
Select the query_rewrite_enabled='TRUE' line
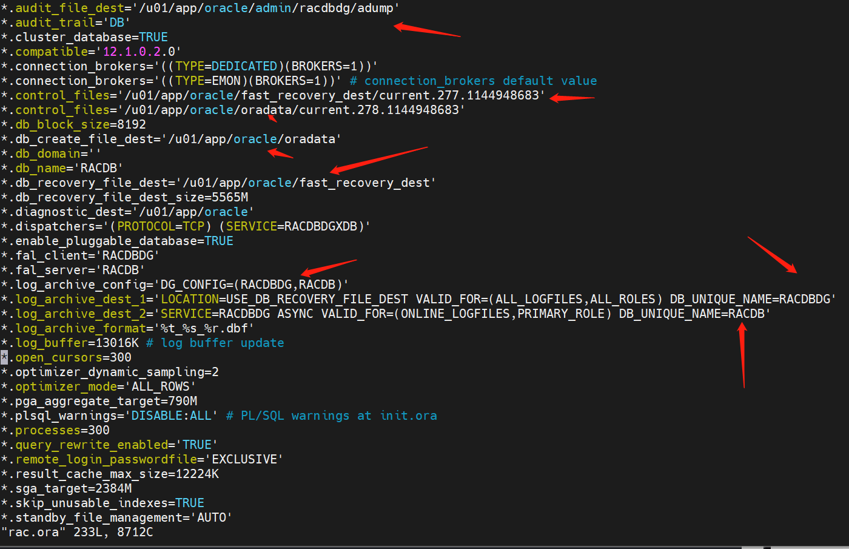[109, 445]
